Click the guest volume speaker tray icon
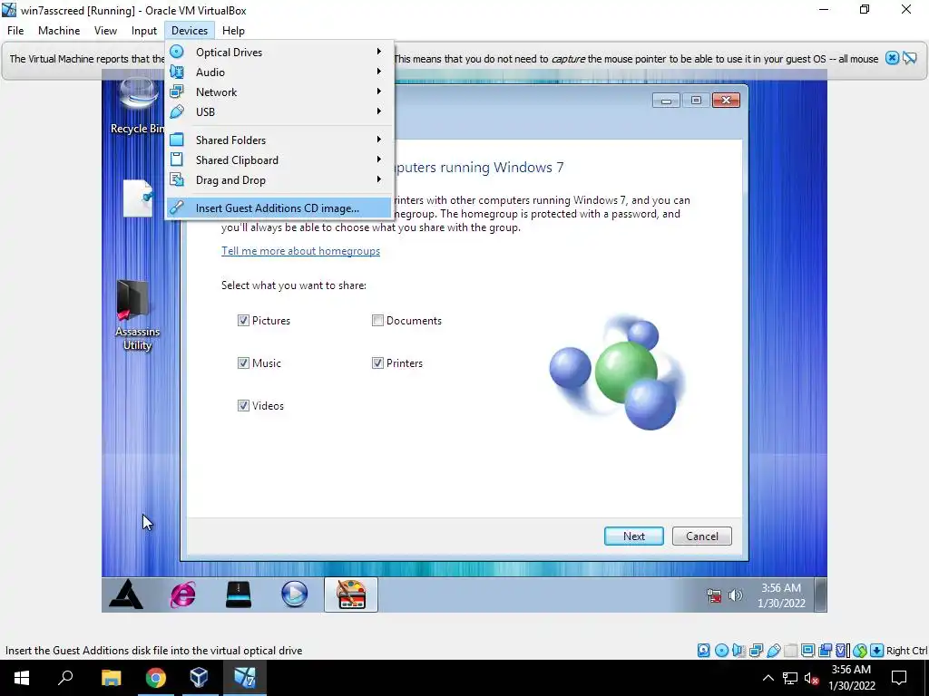 click(735, 595)
